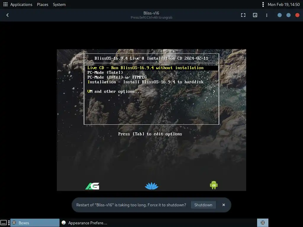Open the top panel vertical dots indicator
This screenshot has height=227, width=303.
[x=263, y=4]
